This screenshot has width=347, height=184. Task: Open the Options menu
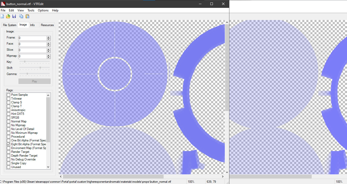click(43, 10)
